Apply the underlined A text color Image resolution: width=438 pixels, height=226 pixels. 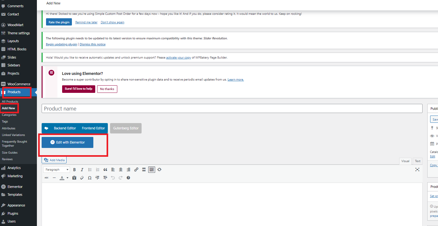(x=62, y=178)
